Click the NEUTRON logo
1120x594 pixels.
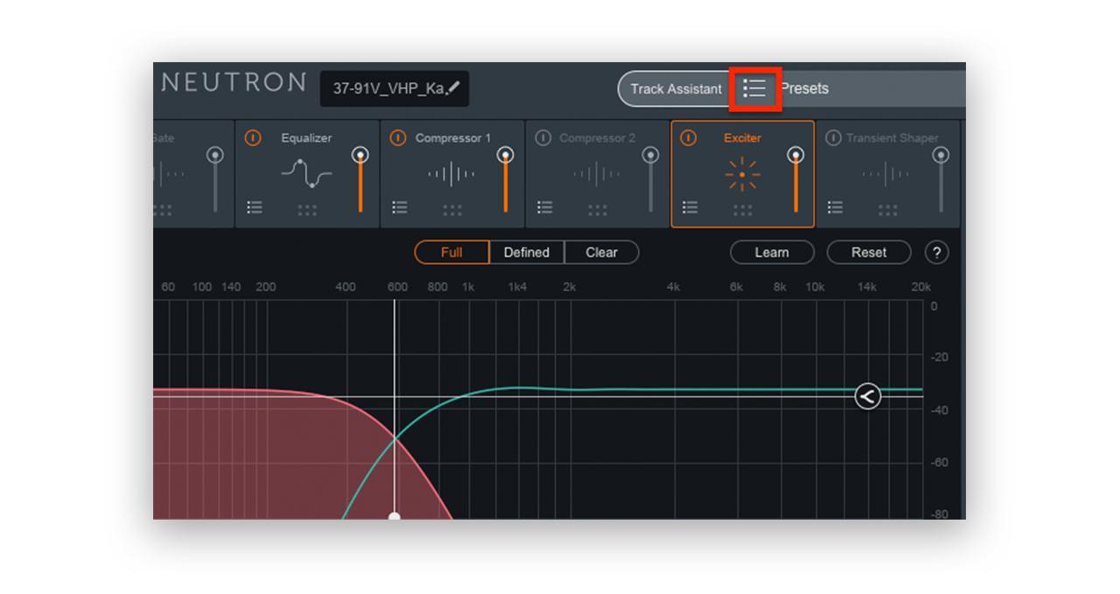coord(234,83)
